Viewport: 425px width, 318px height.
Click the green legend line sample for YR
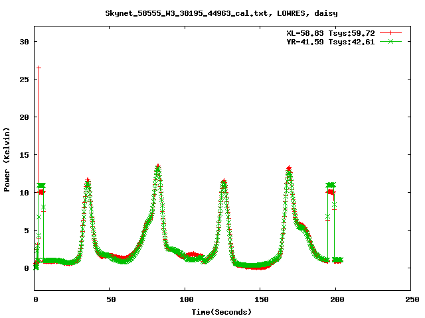[390, 41]
